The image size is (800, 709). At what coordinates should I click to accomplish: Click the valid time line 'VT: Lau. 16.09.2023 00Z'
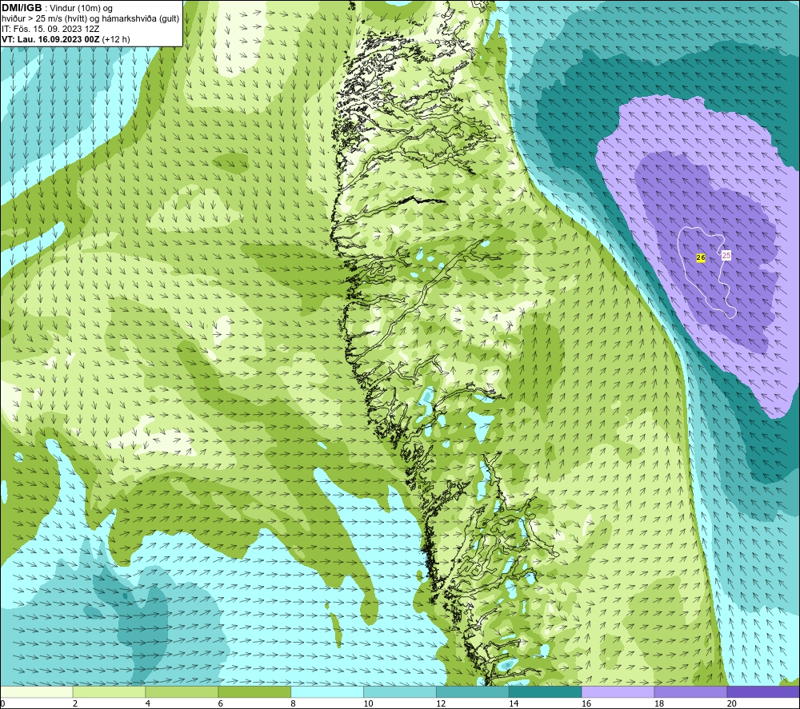coord(51,39)
